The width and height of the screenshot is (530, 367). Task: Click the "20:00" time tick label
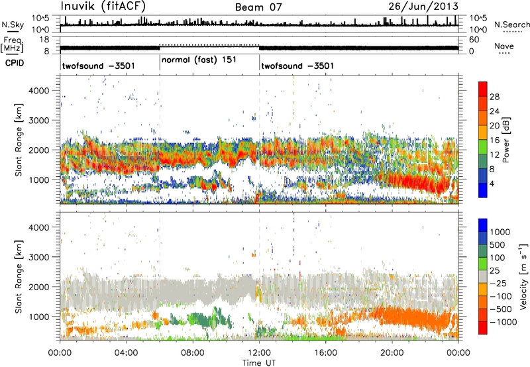pyautogui.click(x=392, y=353)
